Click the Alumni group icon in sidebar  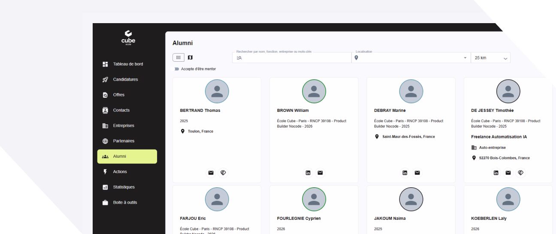(105, 156)
